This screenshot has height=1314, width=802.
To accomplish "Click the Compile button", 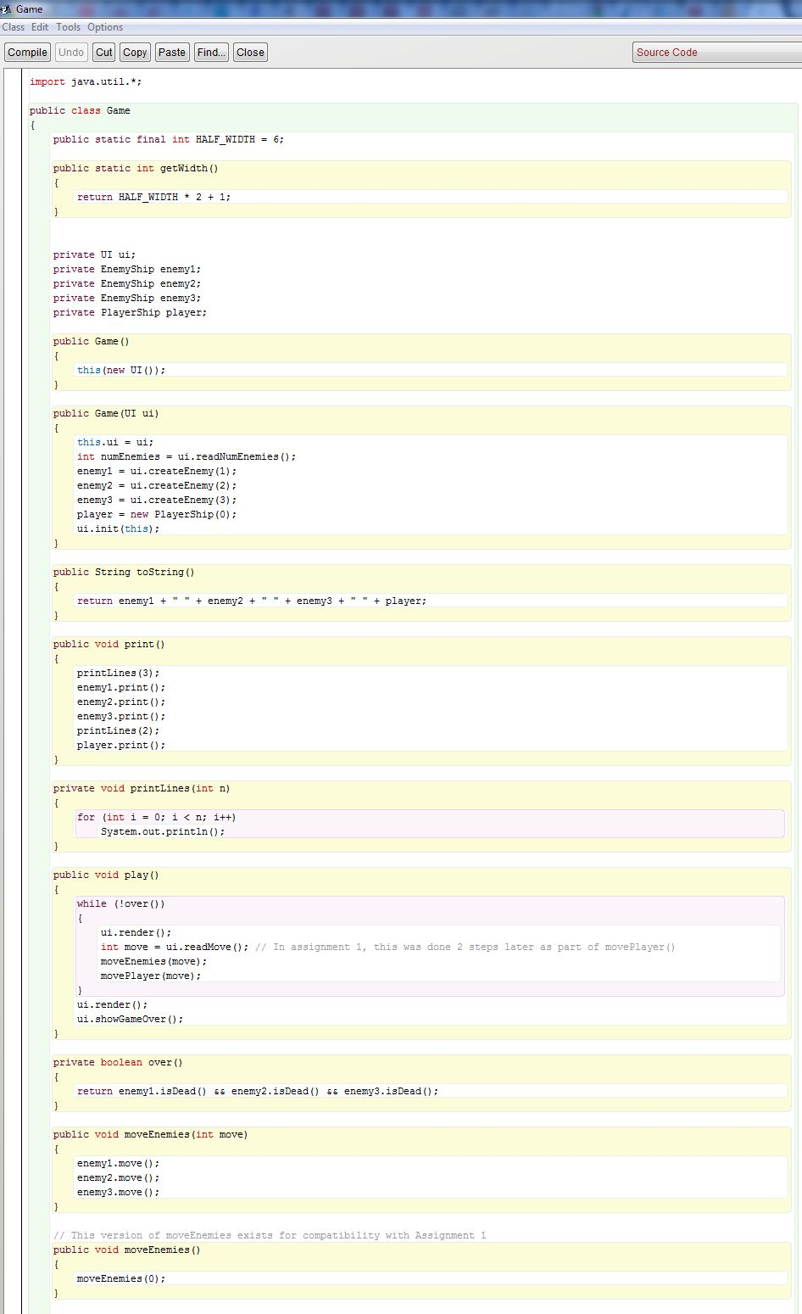I will [27, 52].
